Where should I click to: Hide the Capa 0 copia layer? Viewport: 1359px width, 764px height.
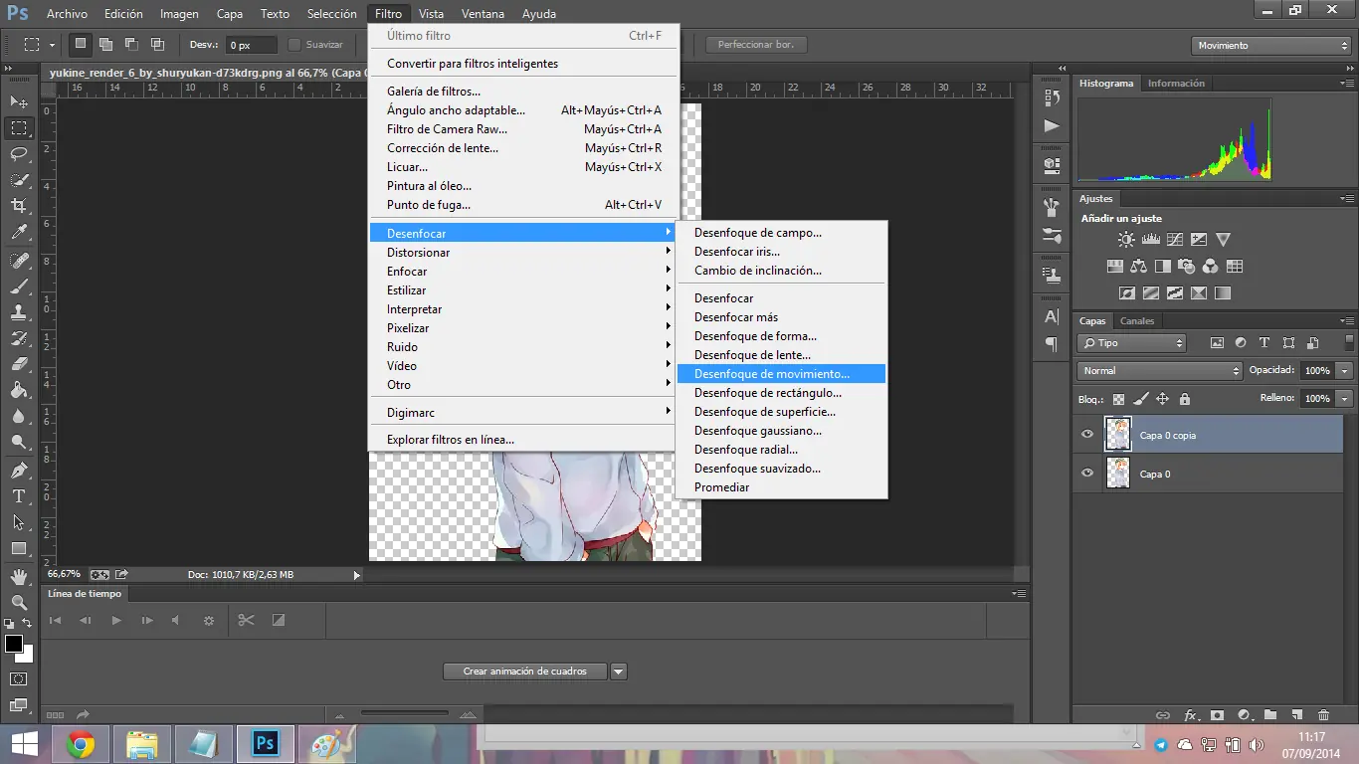(1087, 435)
